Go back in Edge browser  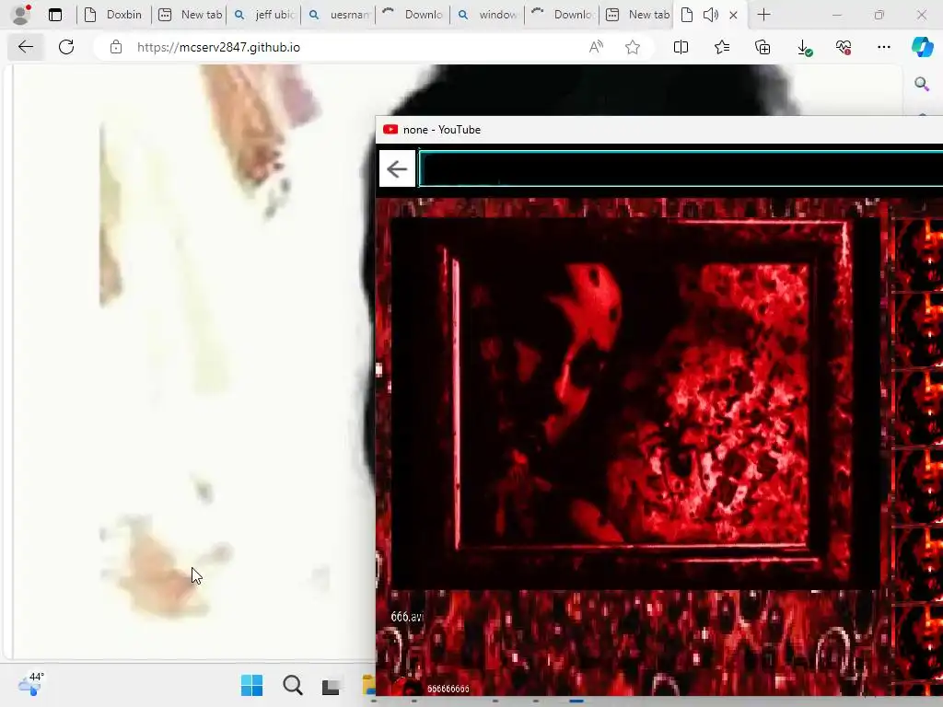(26, 47)
